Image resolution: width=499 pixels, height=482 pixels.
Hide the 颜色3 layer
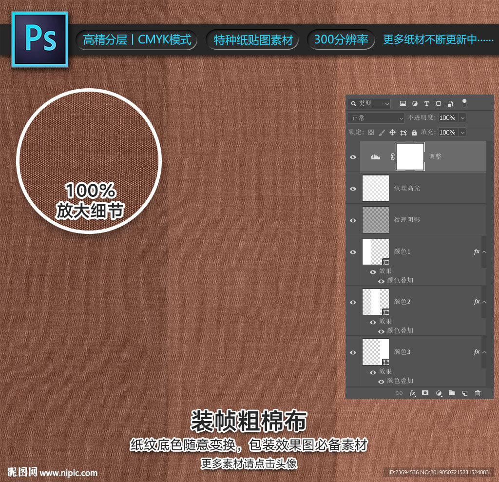[x=353, y=352]
